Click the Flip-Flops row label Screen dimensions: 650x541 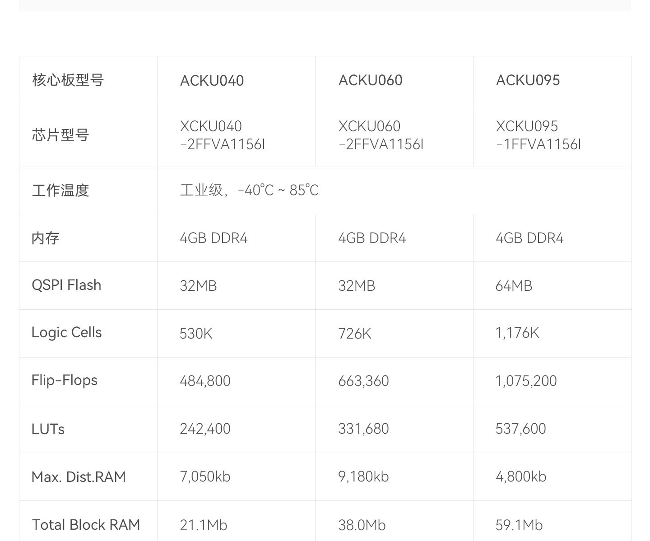click(x=65, y=380)
